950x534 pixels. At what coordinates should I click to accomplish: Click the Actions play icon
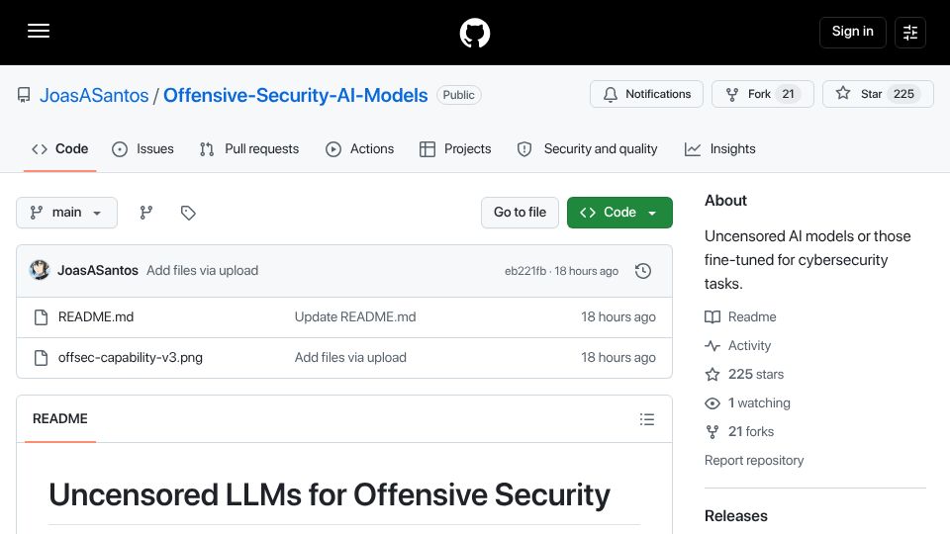click(332, 149)
